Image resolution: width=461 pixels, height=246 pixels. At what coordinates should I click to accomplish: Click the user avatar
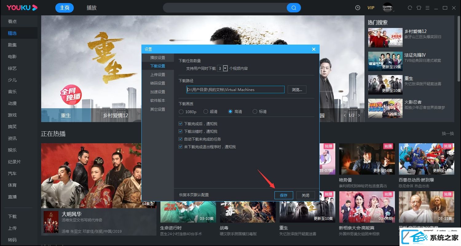(387, 7)
